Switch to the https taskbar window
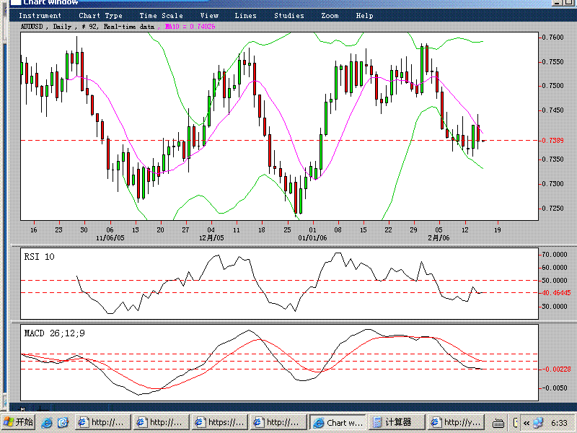This screenshot has height=433, width=577. pyautogui.click(x=221, y=422)
